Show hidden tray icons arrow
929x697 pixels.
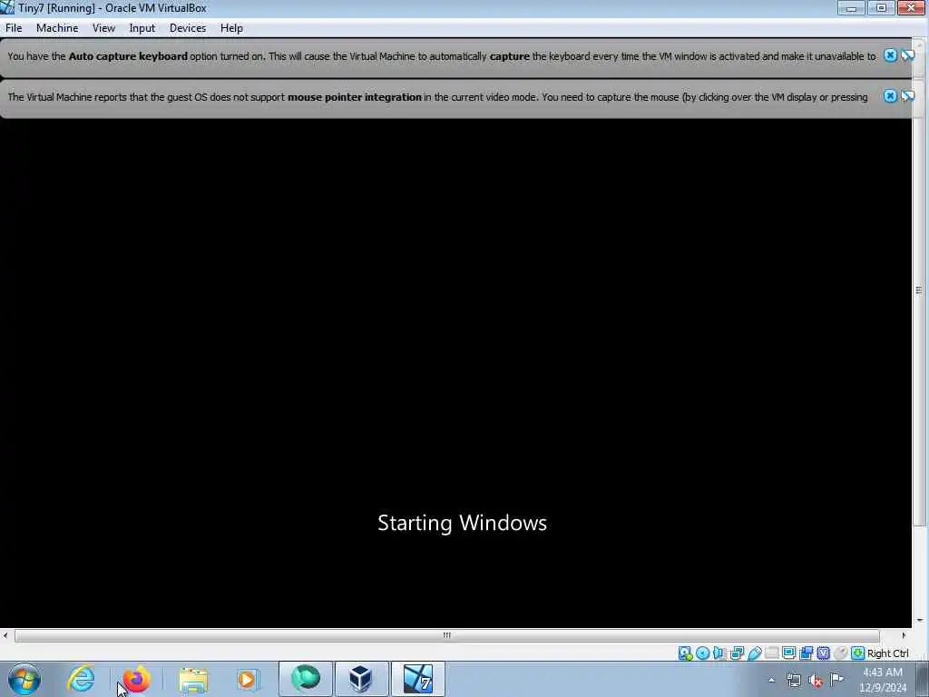[x=771, y=680]
